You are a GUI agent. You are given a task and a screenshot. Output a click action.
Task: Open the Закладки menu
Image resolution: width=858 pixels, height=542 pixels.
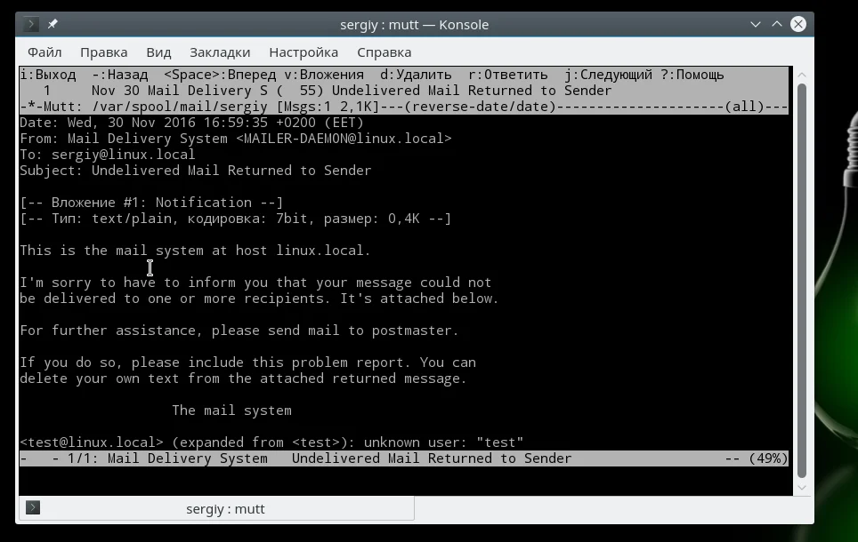pos(220,52)
